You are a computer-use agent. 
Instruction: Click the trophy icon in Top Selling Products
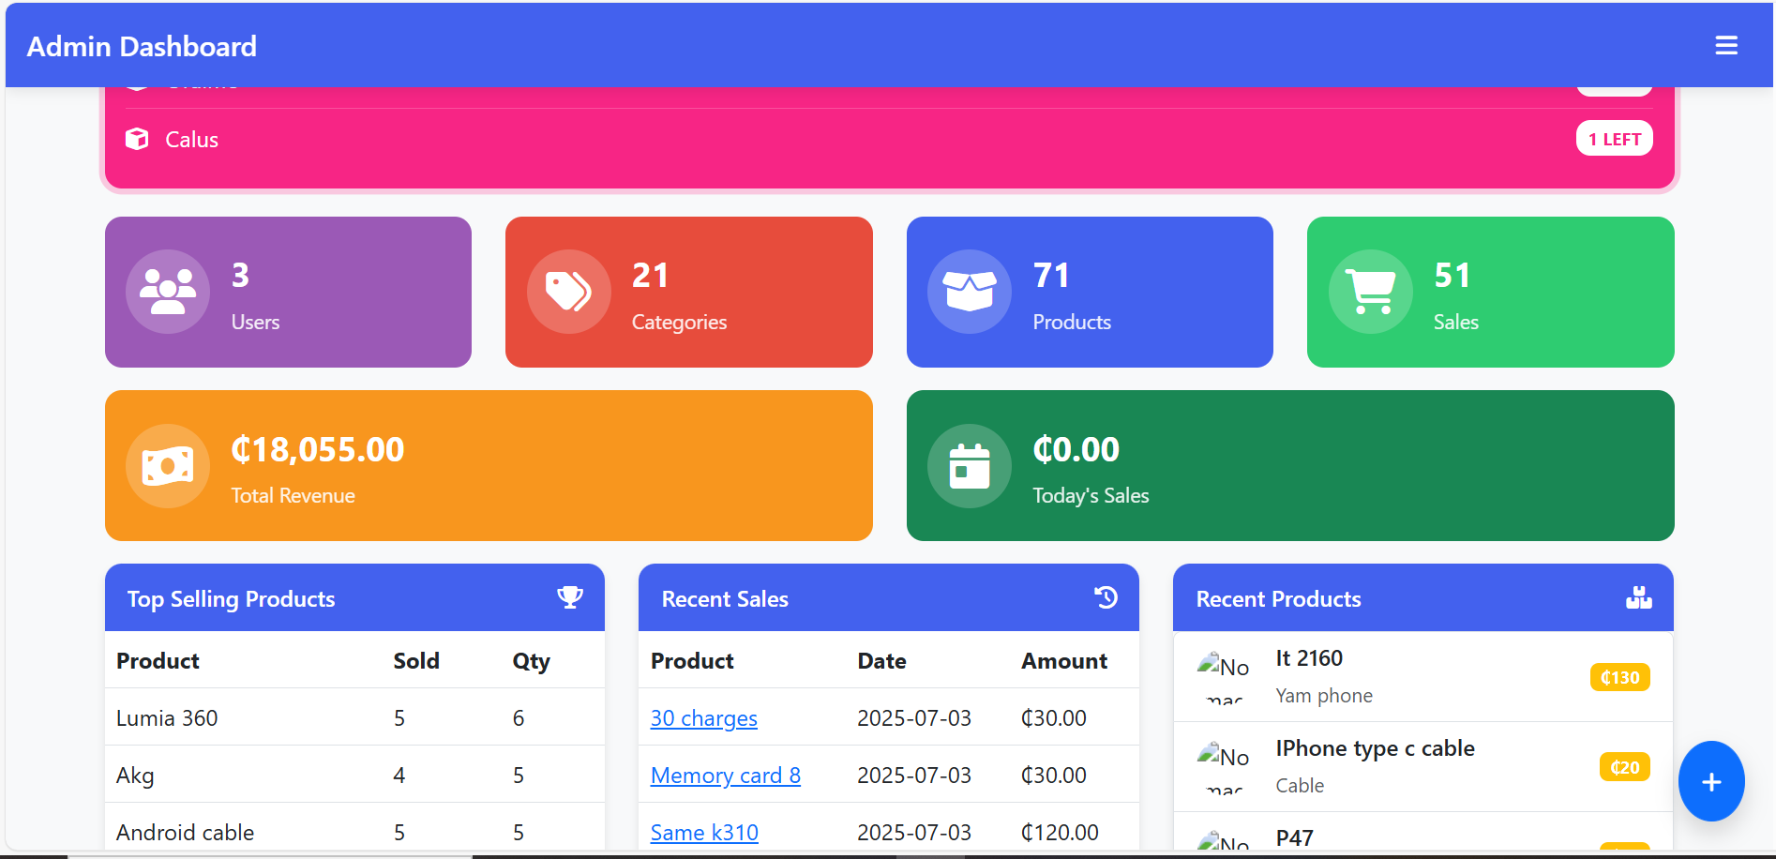(570, 597)
